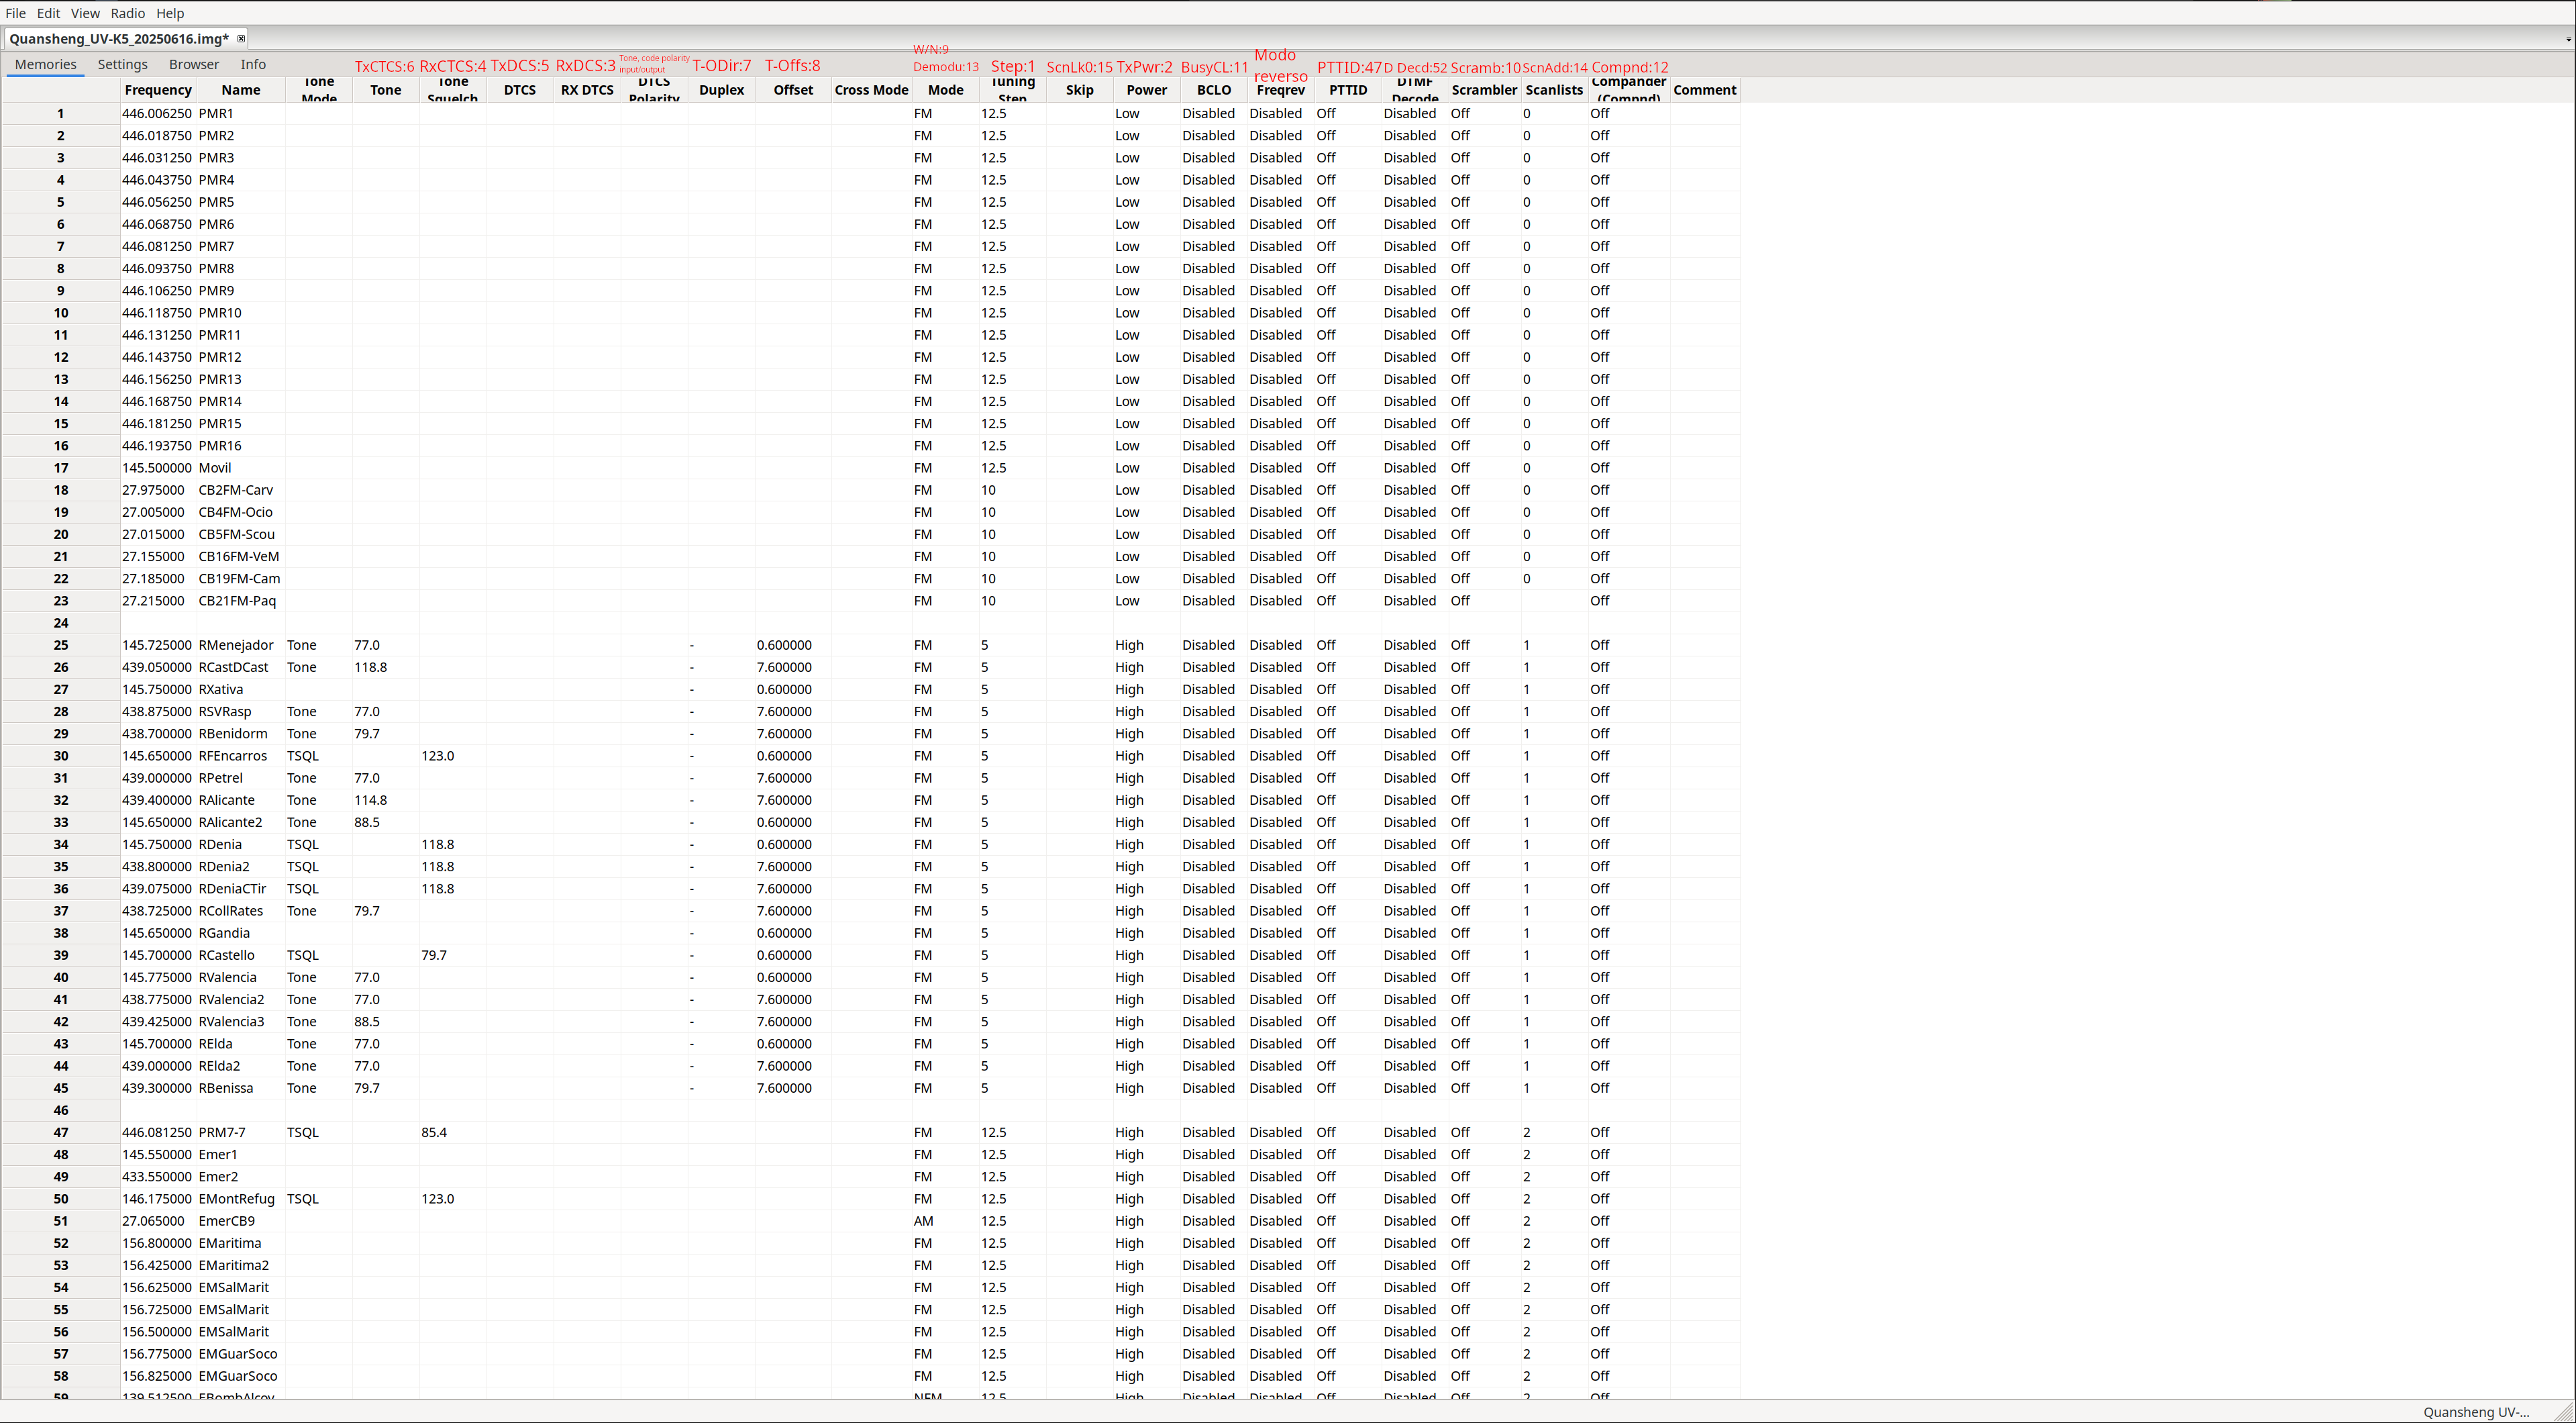This screenshot has width=2576, height=1423.
Task: Click the frequency cell 433.550000 for Emer2
Action: click(x=157, y=1177)
